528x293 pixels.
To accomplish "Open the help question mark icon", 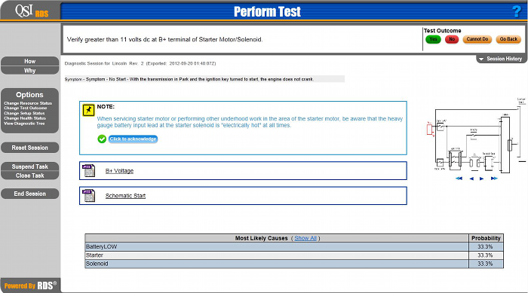I will coord(517,11).
